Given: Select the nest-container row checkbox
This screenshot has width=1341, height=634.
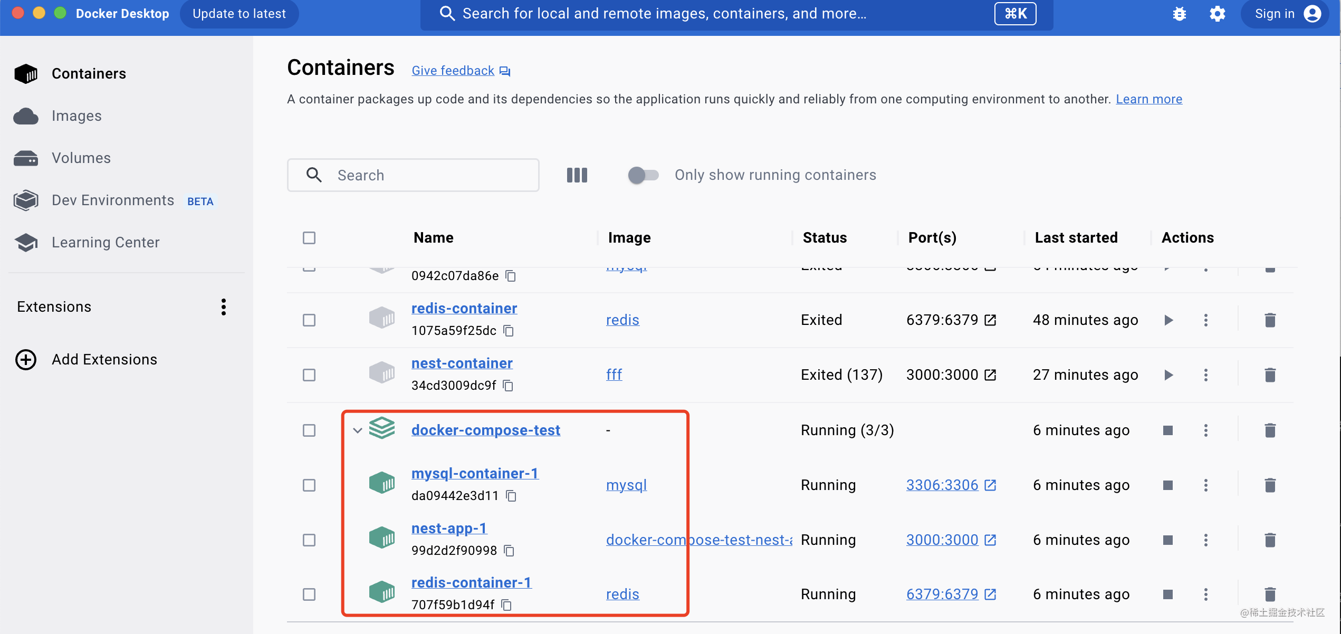Looking at the screenshot, I should tap(309, 375).
